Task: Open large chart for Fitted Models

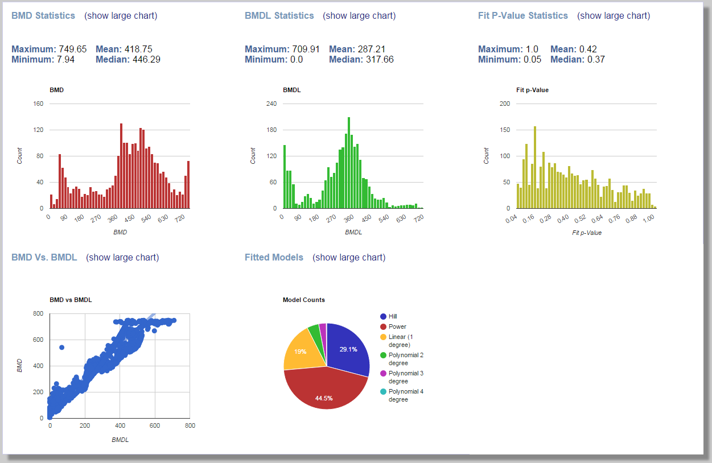Action: [x=349, y=257]
